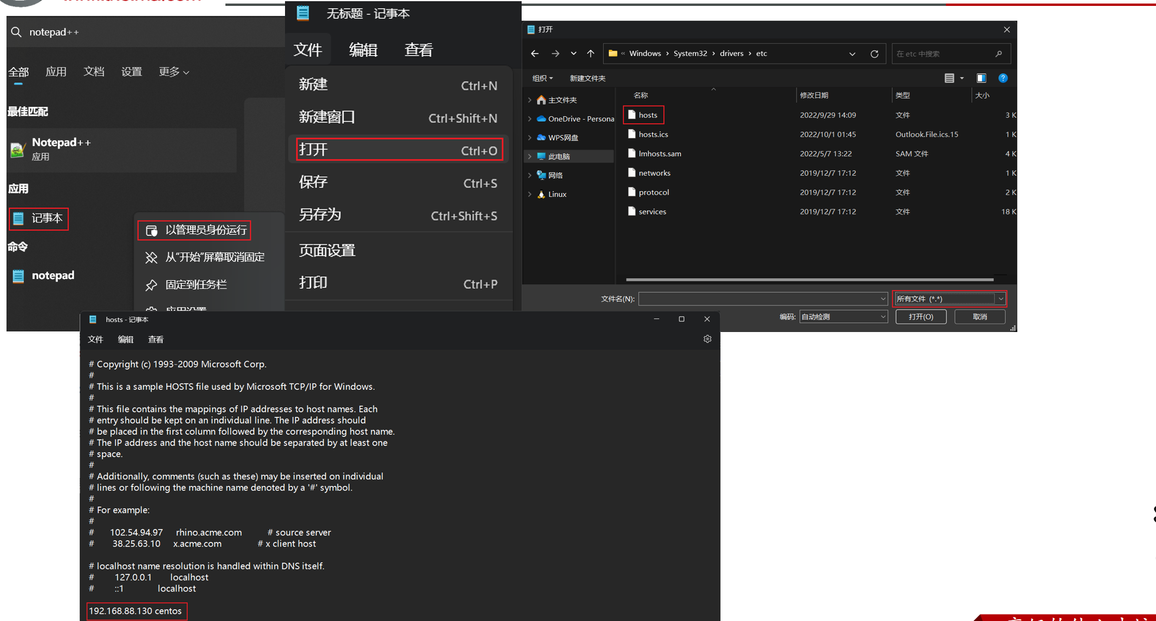Expand the Linux tree node
The image size is (1156, 621).
point(529,194)
